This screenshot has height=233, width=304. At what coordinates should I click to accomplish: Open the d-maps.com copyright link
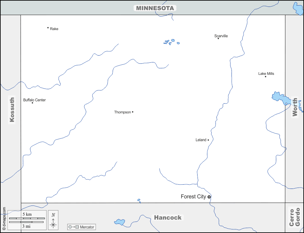click(x=4, y=218)
